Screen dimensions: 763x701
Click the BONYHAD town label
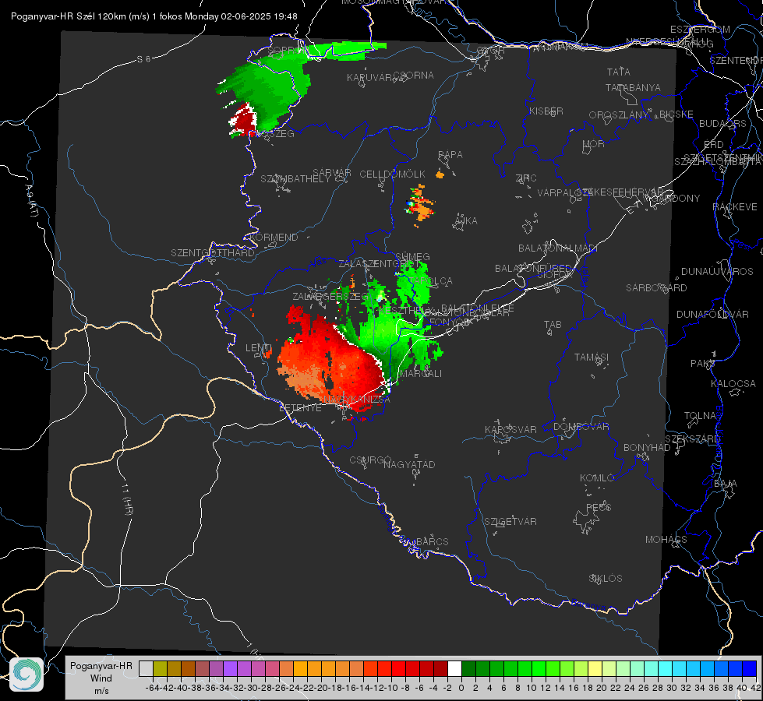(647, 448)
